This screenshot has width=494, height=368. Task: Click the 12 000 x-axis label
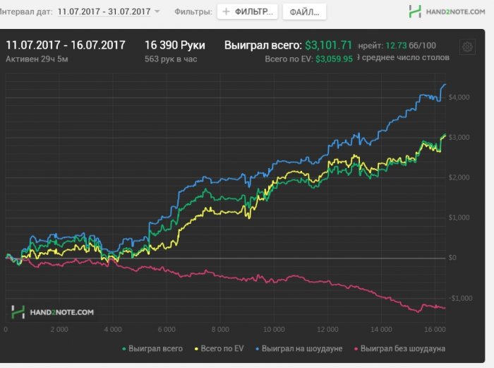coord(327,330)
